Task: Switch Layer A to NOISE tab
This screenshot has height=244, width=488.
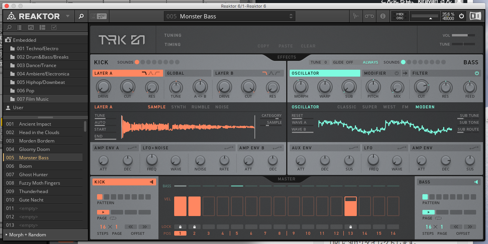Action: click(222, 107)
